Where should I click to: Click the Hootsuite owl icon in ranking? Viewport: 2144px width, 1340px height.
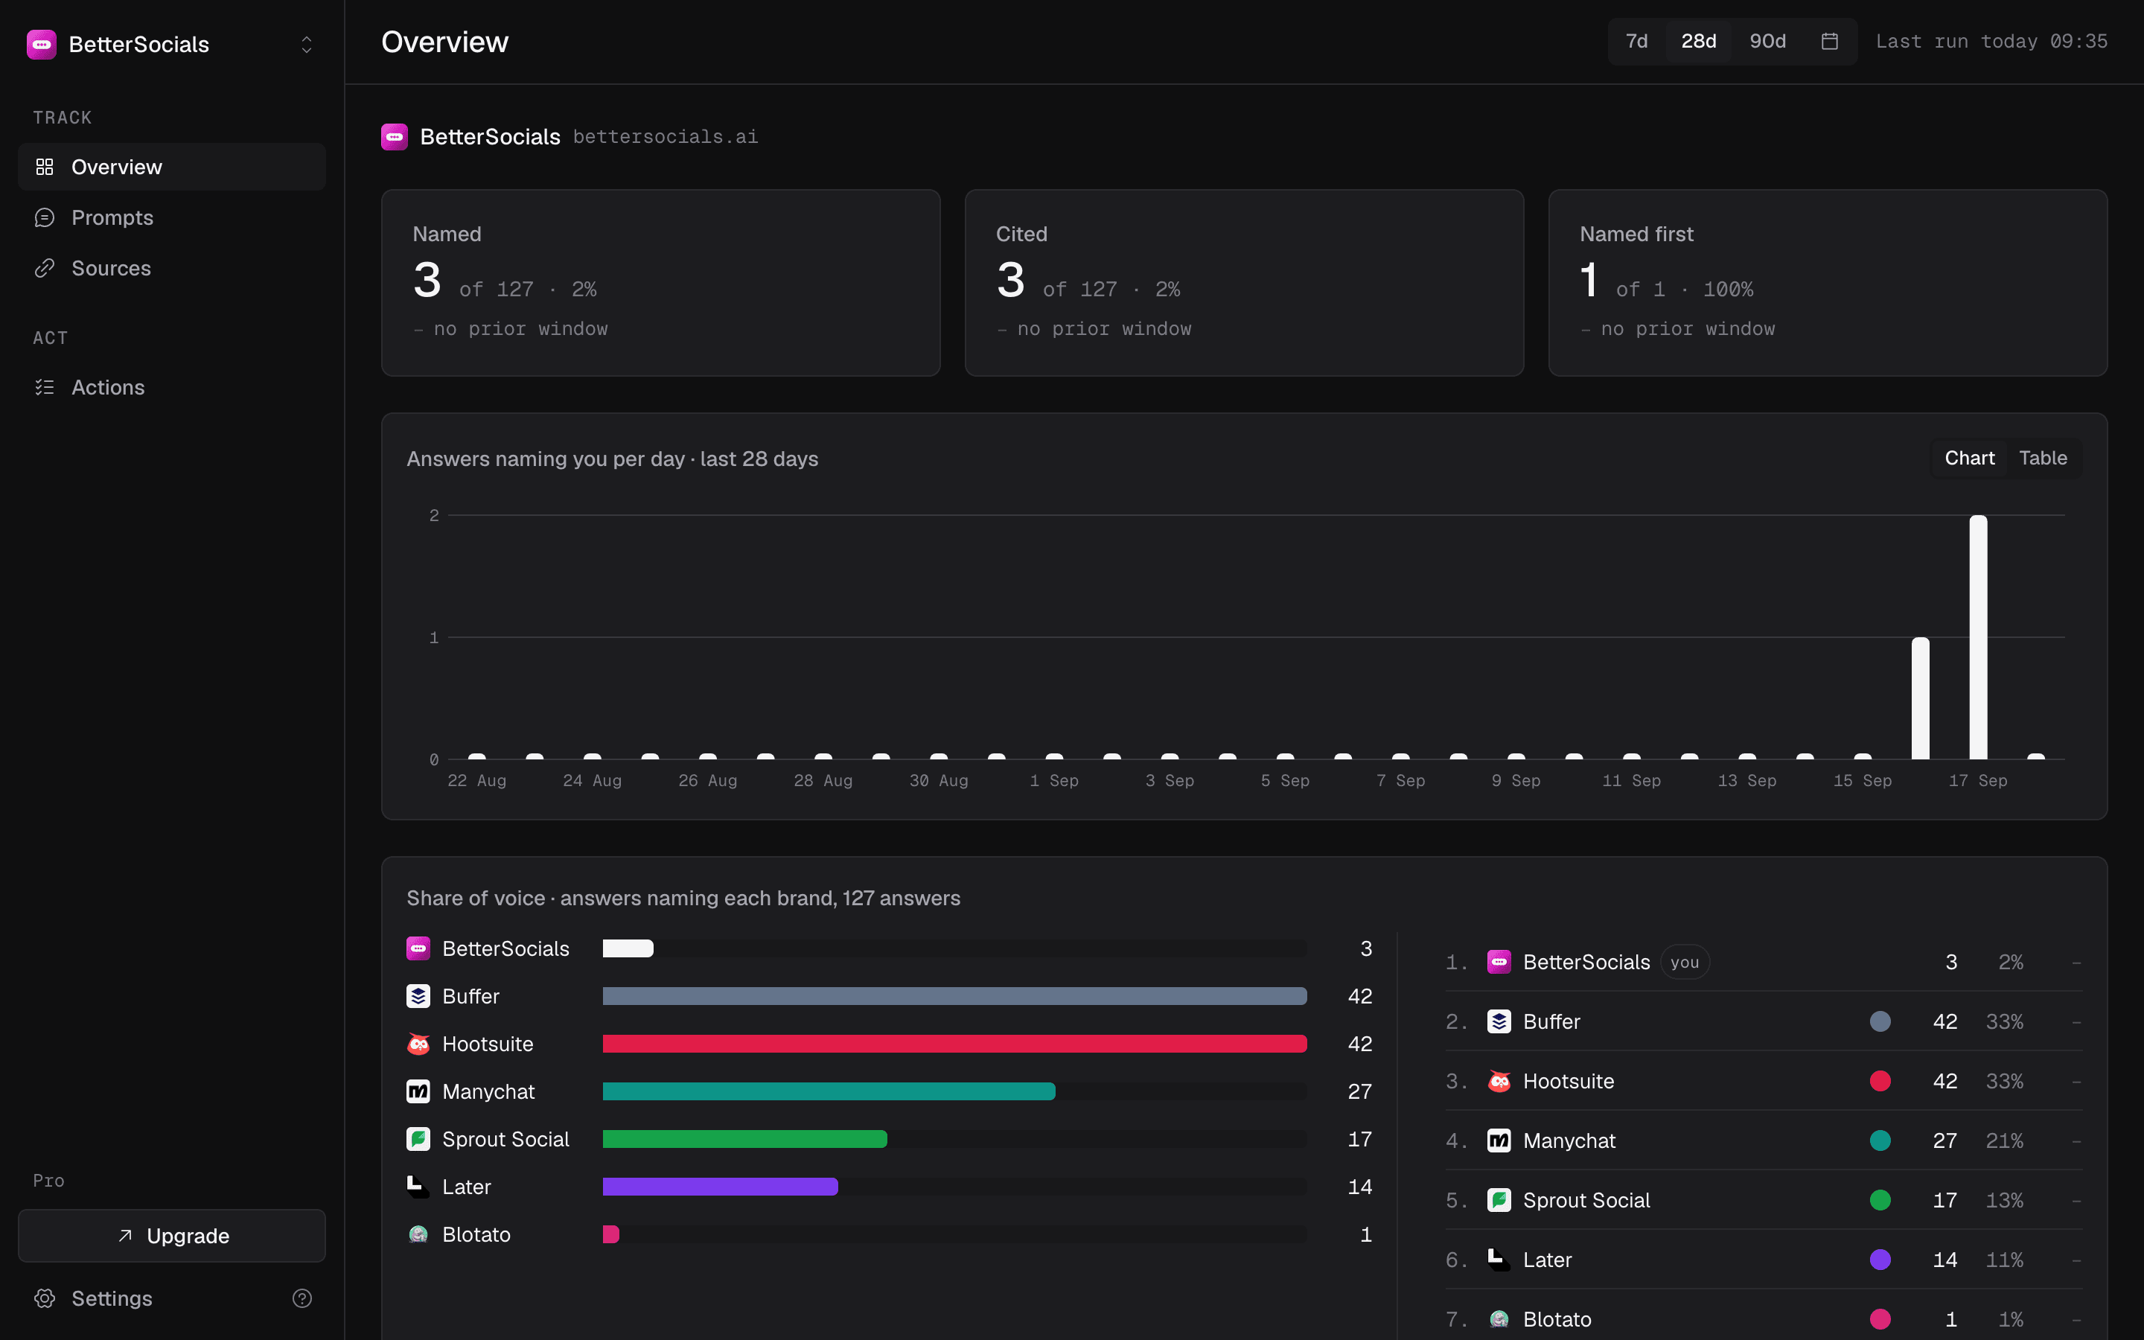pos(1499,1081)
